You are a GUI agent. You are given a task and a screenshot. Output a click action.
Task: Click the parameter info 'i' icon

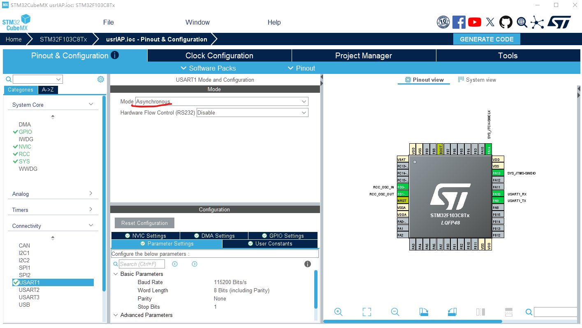click(308, 264)
